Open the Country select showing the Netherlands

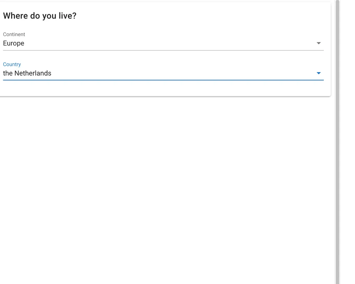(x=163, y=73)
